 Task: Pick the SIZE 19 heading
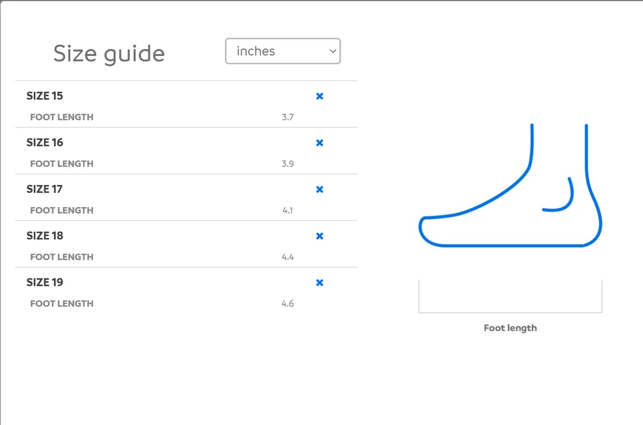pyautogui.click(x=45, y=282)
